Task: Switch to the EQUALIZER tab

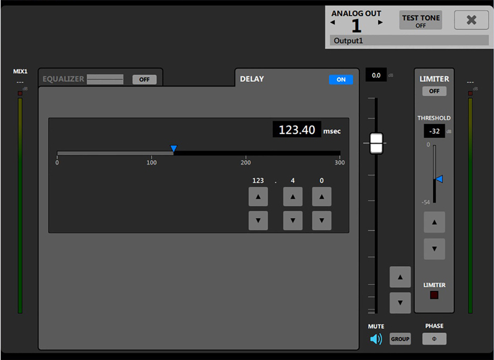Action: point(63,79)
